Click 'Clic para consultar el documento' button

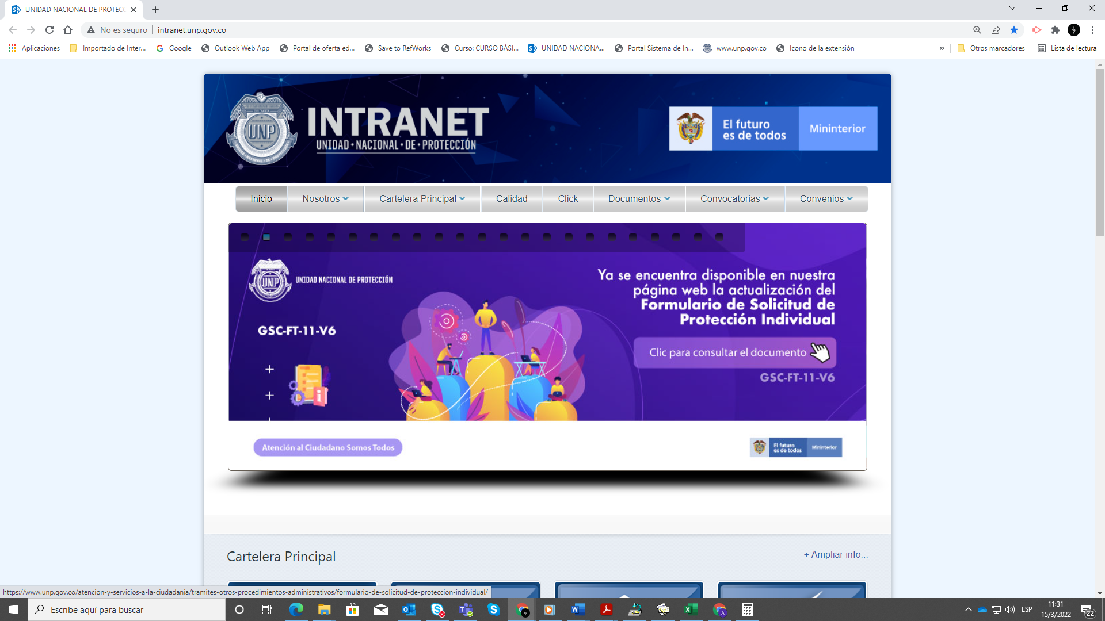[x=735, y=352]
